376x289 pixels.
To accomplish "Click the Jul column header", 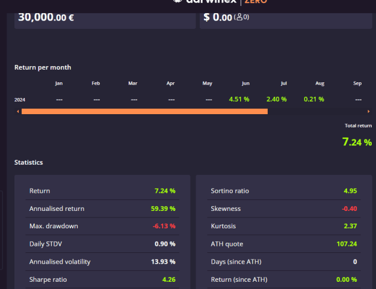I will coord(284,84).
